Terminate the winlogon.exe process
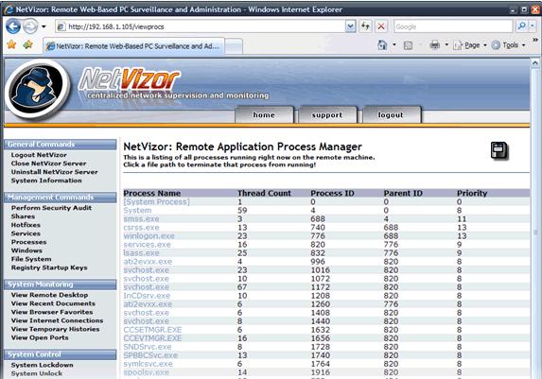The width and height of the screenshot is (542, 379). [149, 236]
